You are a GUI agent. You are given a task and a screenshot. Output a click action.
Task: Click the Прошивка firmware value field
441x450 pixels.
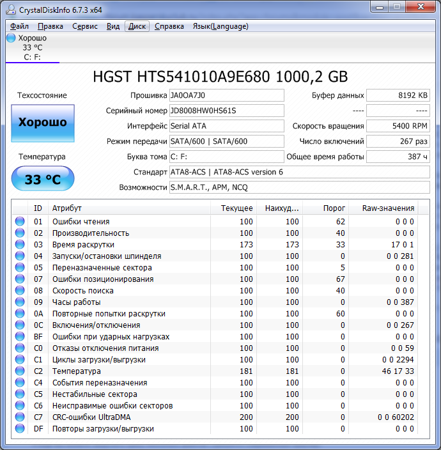coord(226,95)
